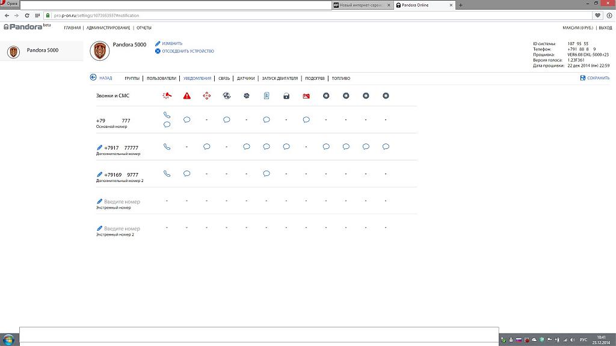Click the Pandora 5000 emblem beside the device title

click(x=100, y=50)
